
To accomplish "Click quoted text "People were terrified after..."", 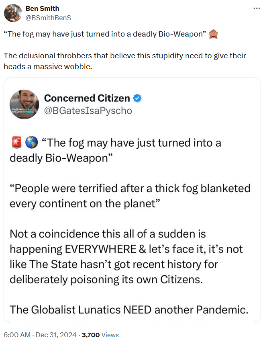I will point(130,195).
